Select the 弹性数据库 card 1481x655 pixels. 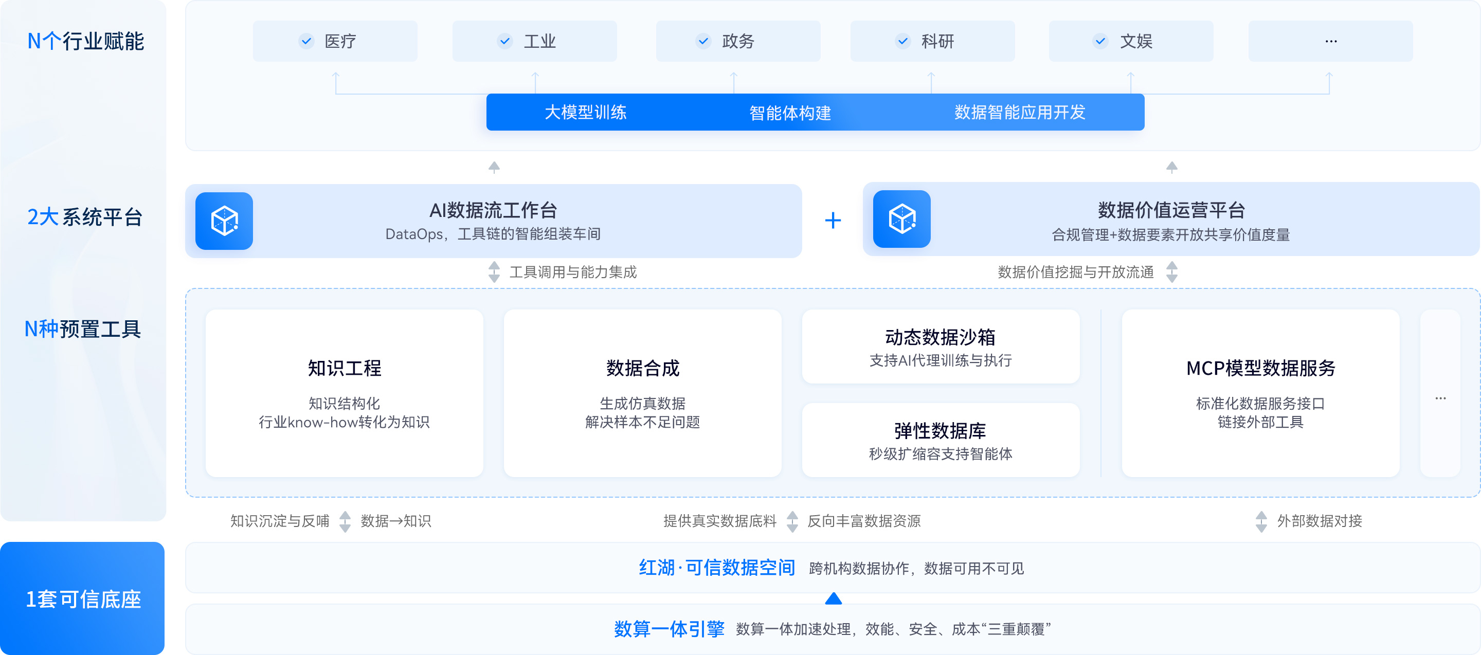point(941,440)
